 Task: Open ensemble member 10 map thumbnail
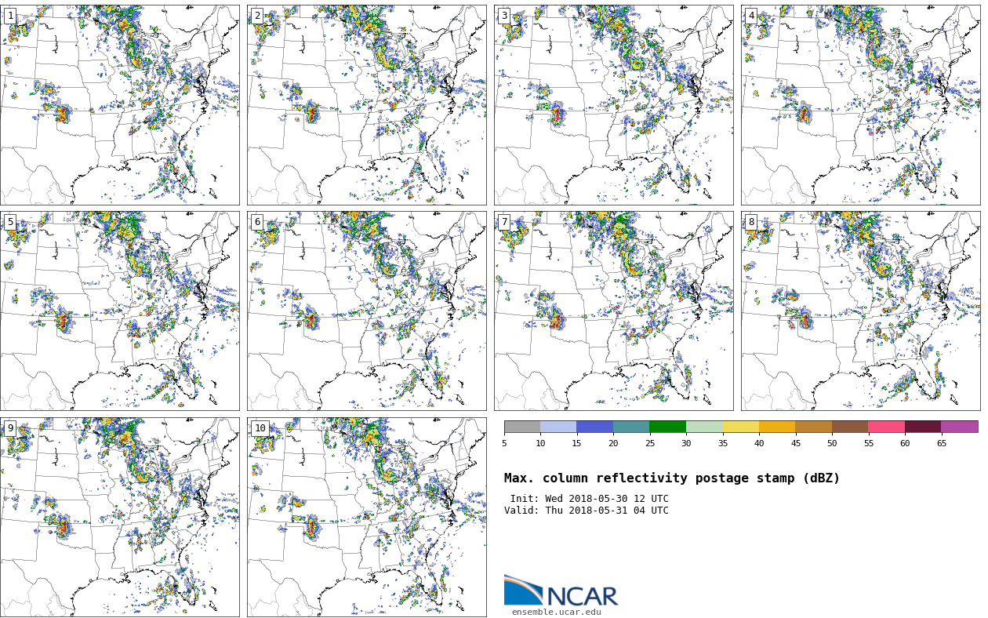366,517
